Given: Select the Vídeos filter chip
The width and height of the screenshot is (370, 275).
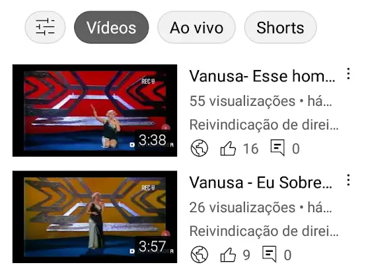Looking at the screenshot, I should pos(112,27).
